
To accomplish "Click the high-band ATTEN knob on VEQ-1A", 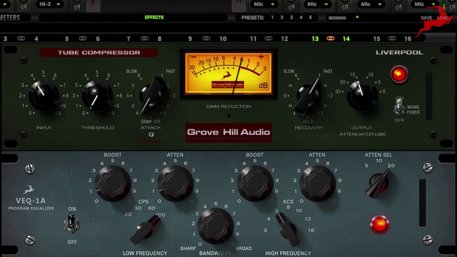I will [x=317, y=183].
